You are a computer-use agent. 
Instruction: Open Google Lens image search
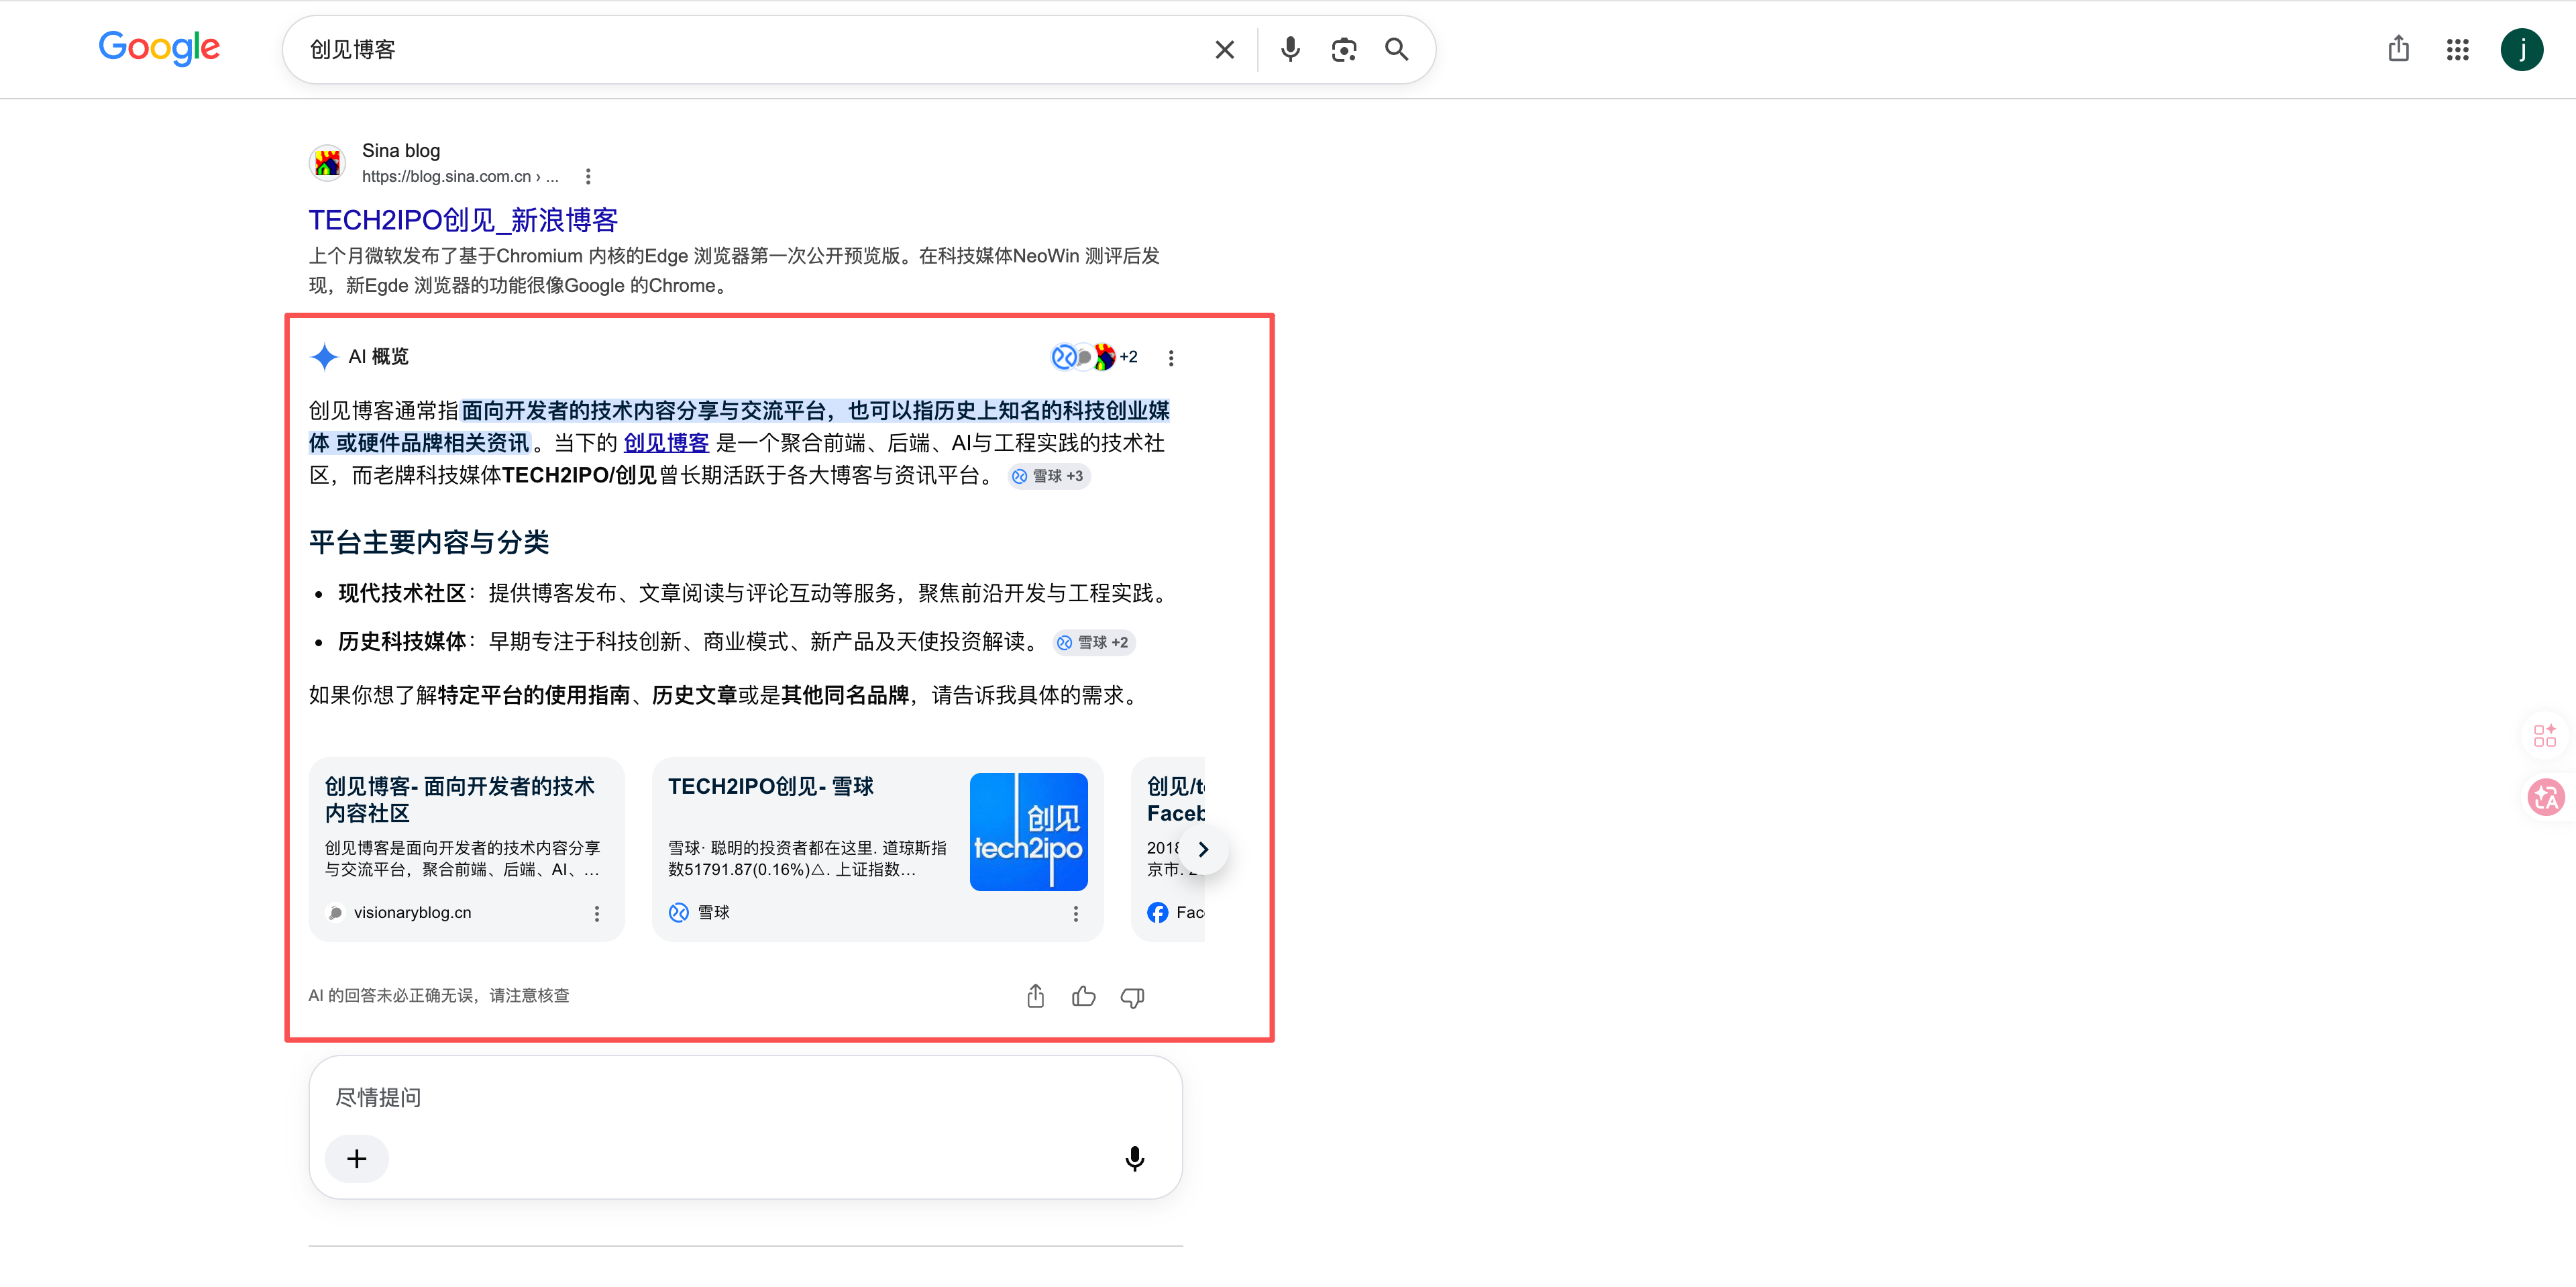coord(1344,50)
